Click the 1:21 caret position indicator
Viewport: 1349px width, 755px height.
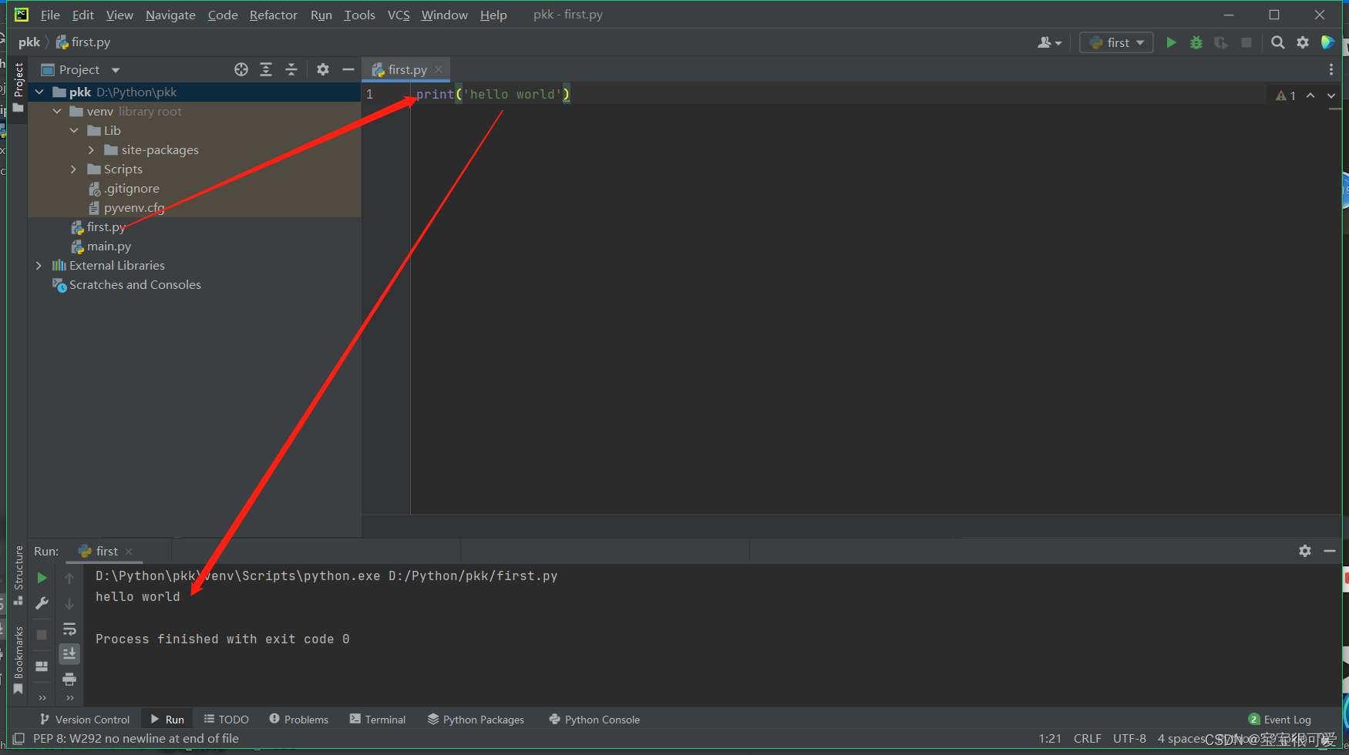pos(1050,738)
